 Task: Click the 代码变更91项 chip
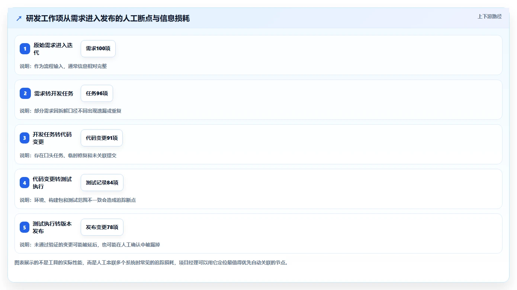[x=102, y=138]
